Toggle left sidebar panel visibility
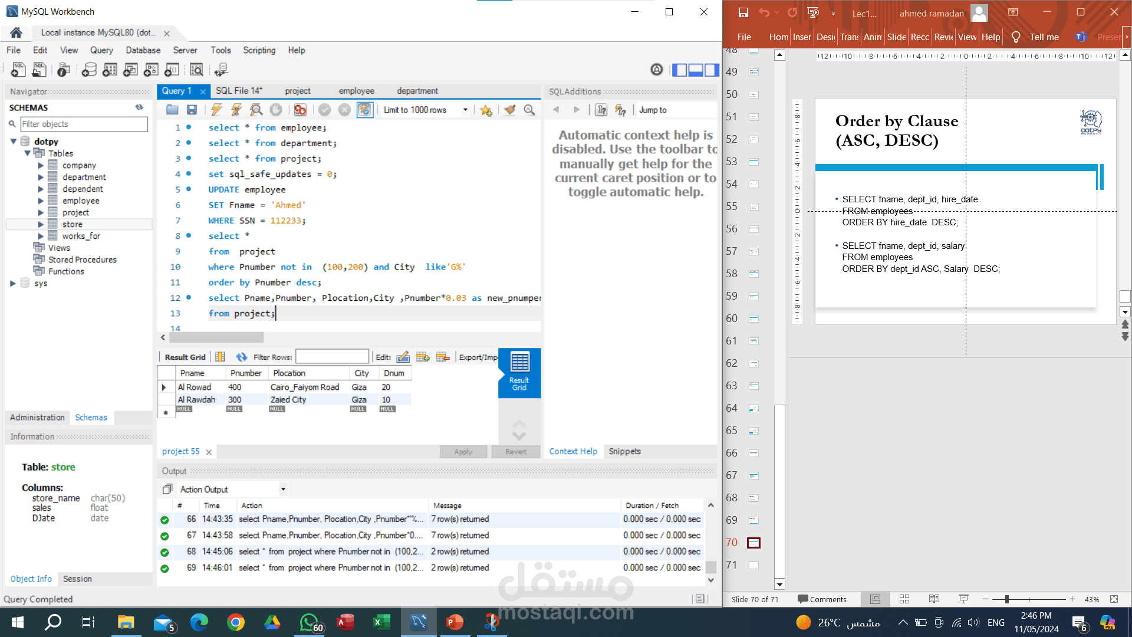 point(680,70)
